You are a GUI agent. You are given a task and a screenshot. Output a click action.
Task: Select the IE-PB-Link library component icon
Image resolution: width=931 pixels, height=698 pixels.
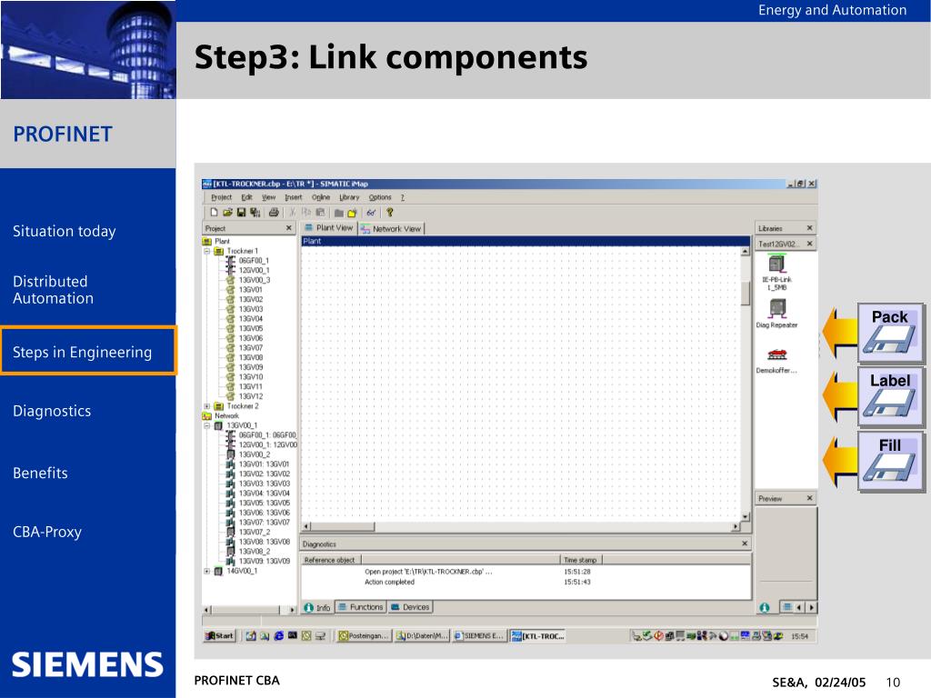[x=777, y=263]
